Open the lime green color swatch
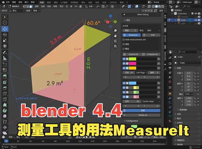Image resolution: width=202 pixels, height=149 pixels. point(132,59)
